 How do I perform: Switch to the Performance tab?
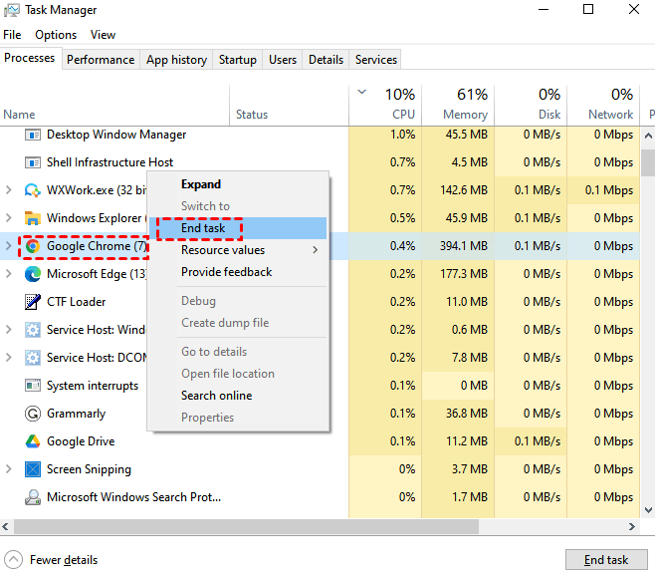pyautogui.click(x=101, y=60)
